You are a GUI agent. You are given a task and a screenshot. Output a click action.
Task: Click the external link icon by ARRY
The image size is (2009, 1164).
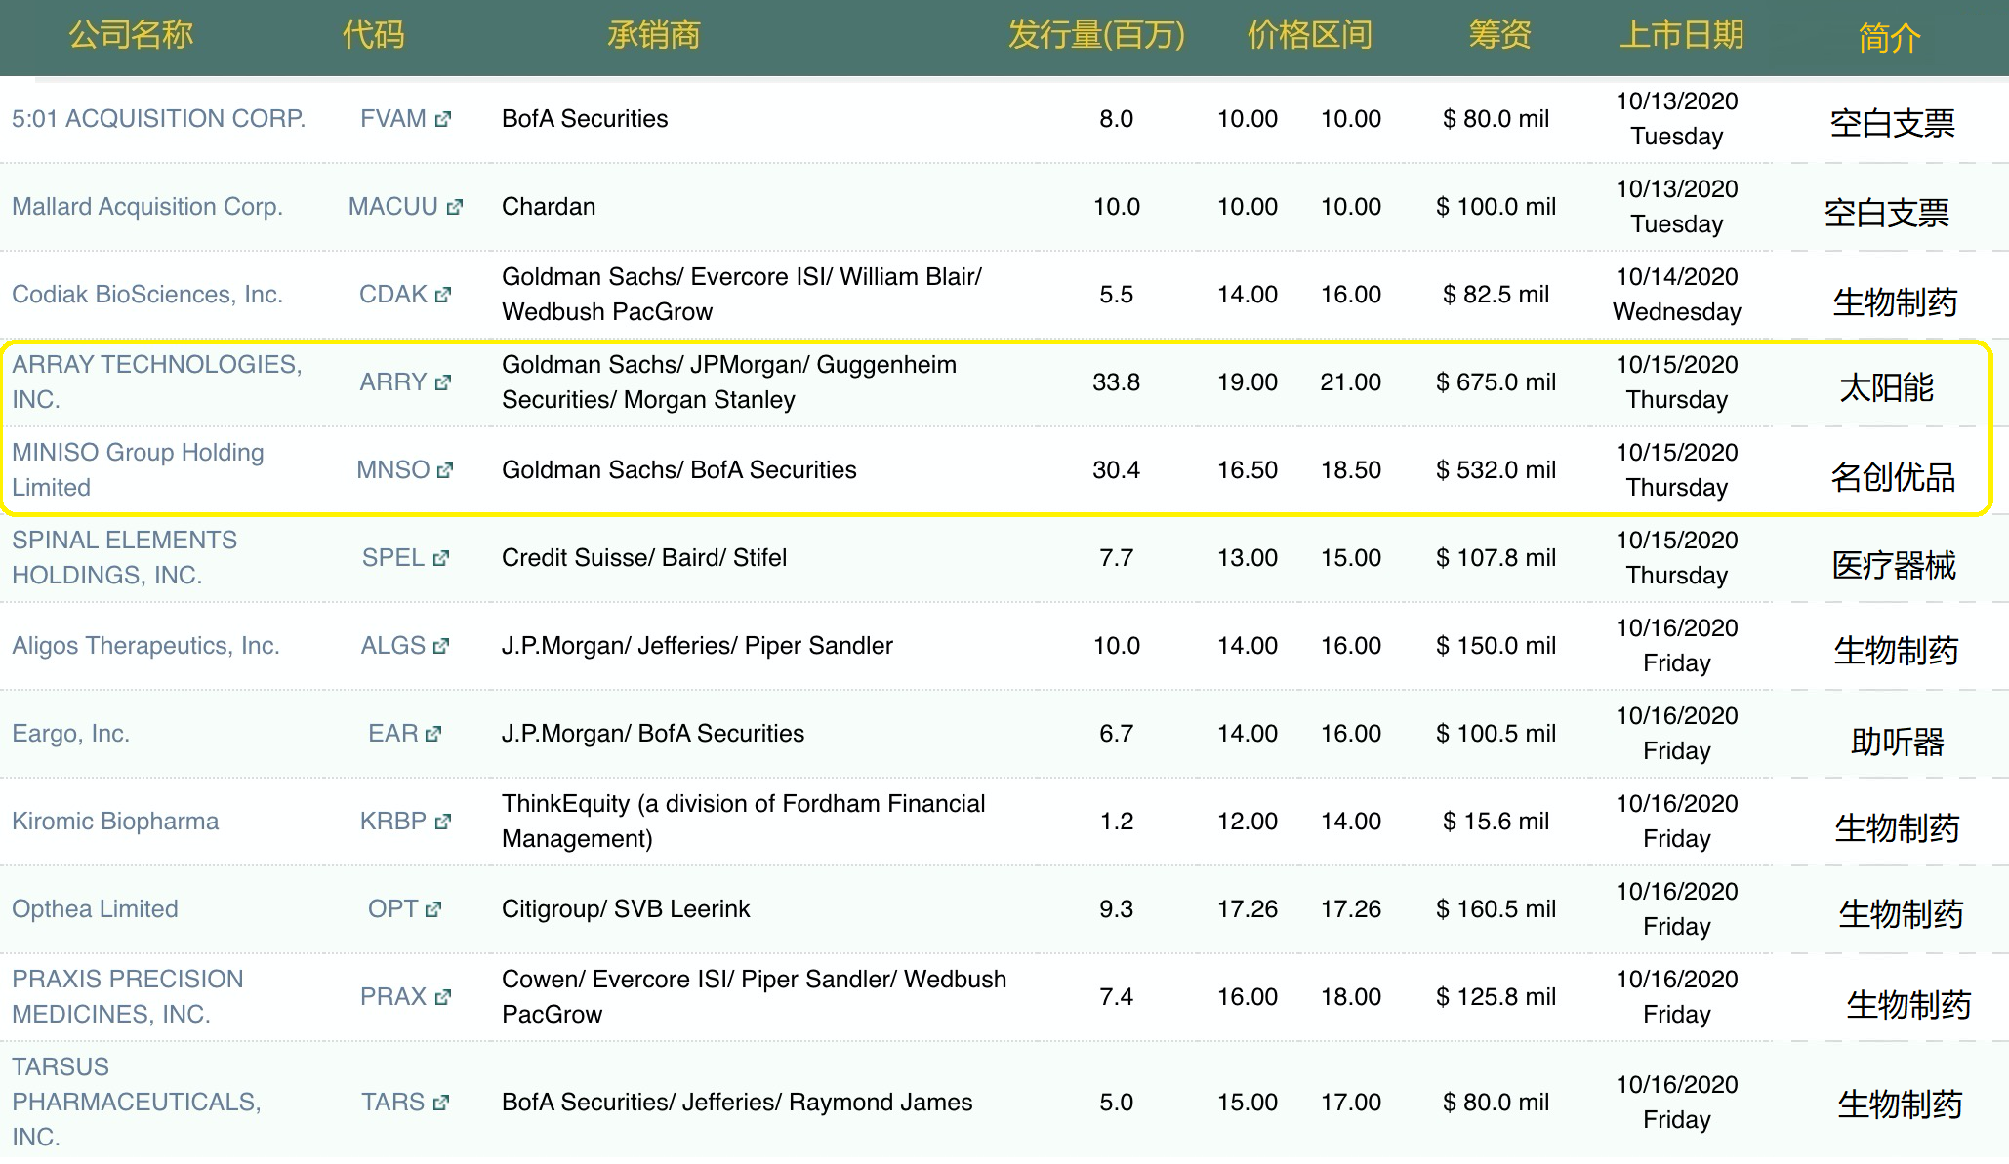point(443,382)
